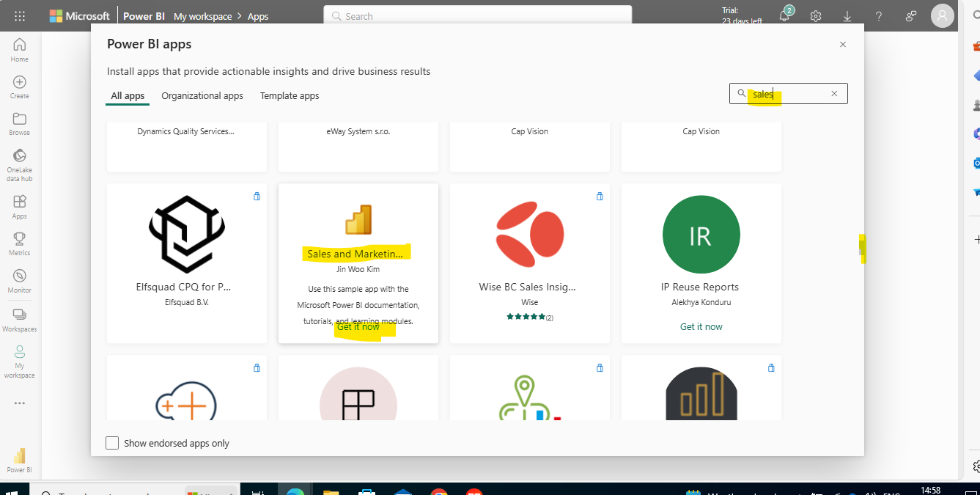Viewport: 980px width, 495px height.
Task: Click the red Wise logo thumbnail
Action: point(530,234)
